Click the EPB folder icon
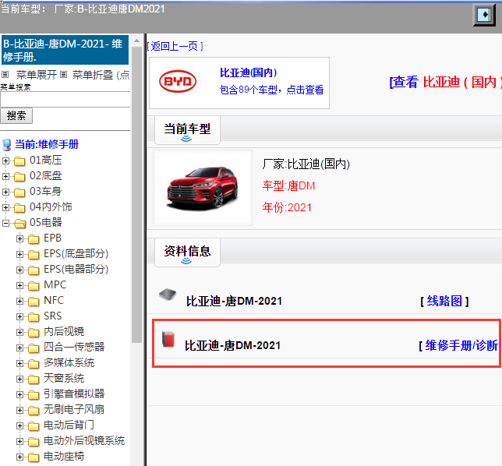Image resolution: width=502 pixels, height=466 pixels. click(x=34, y=239)
